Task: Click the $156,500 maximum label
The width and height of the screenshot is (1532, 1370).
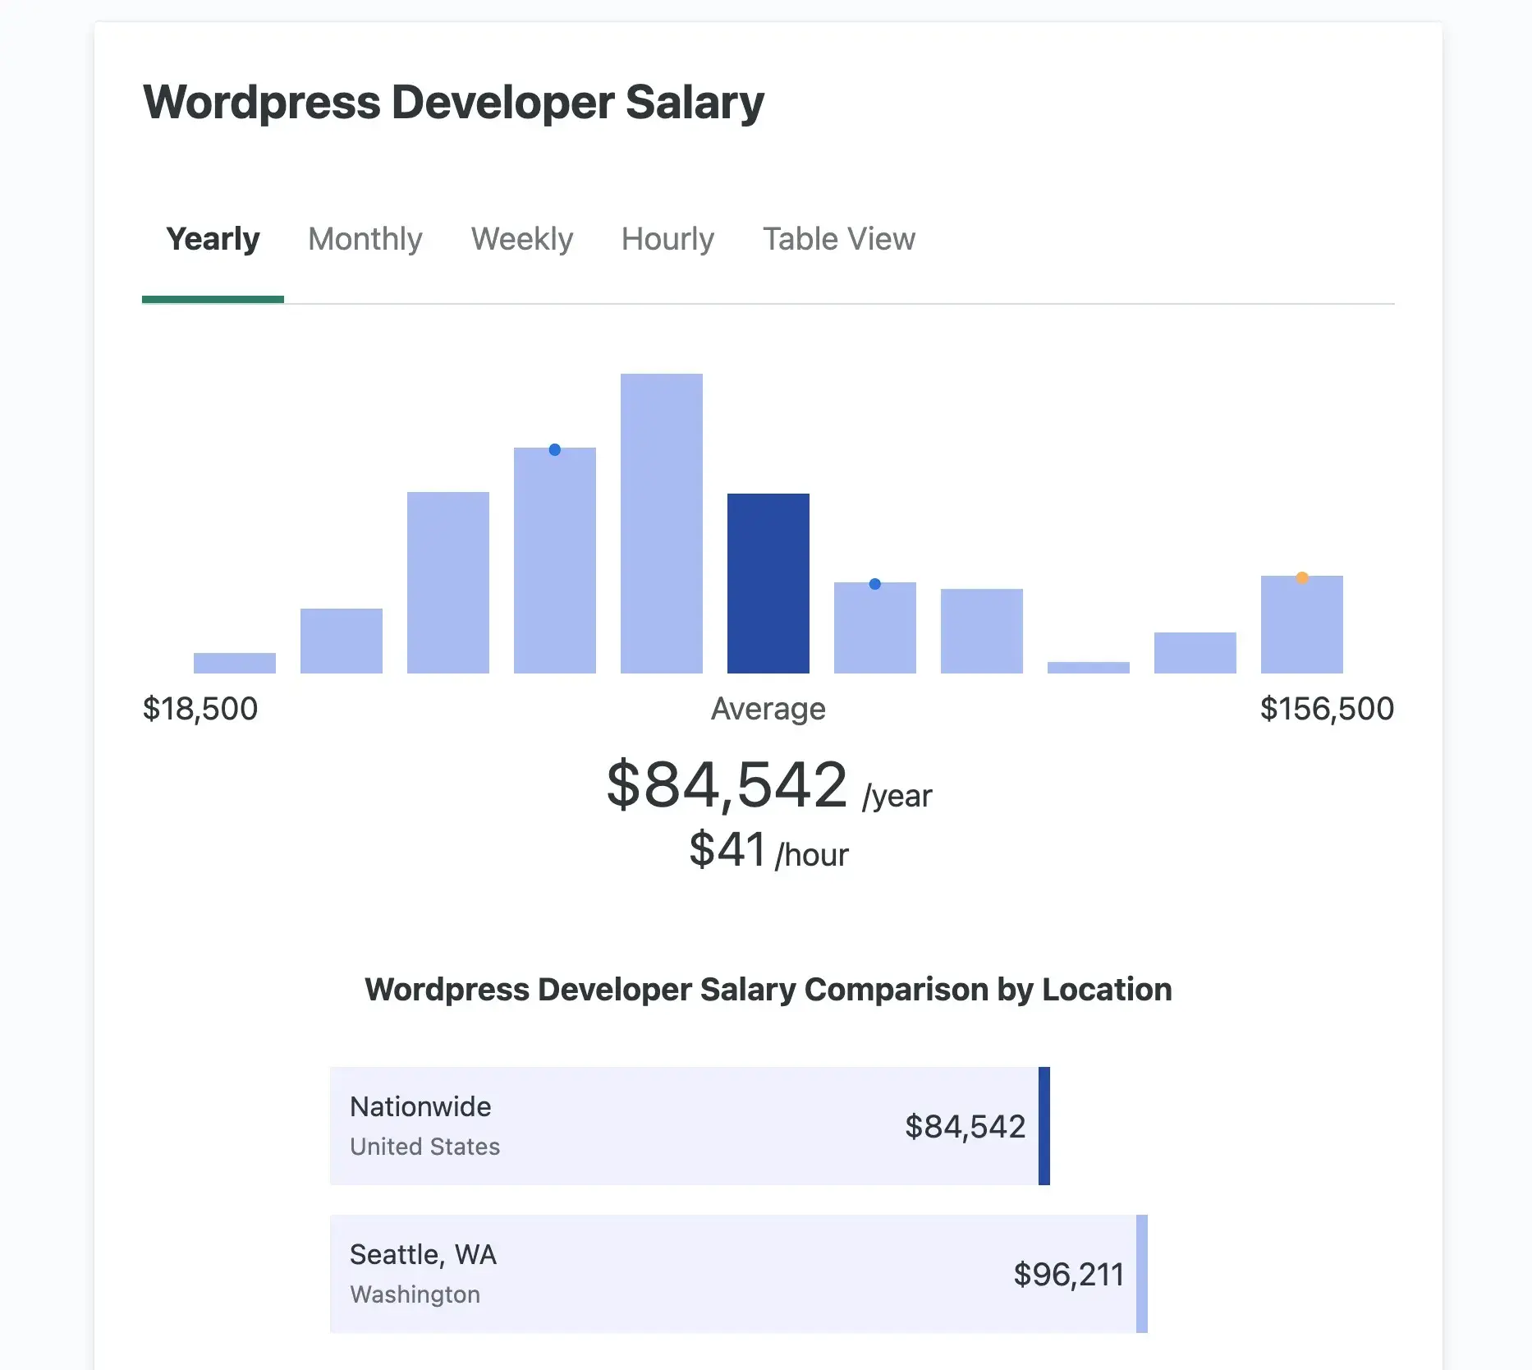Action: click(x=1327, y=709)
